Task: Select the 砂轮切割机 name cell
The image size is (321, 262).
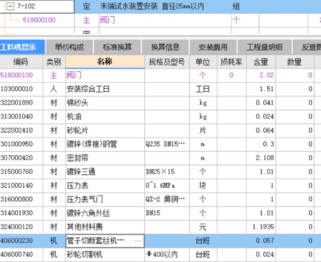Action: click(x=105, y=254)
